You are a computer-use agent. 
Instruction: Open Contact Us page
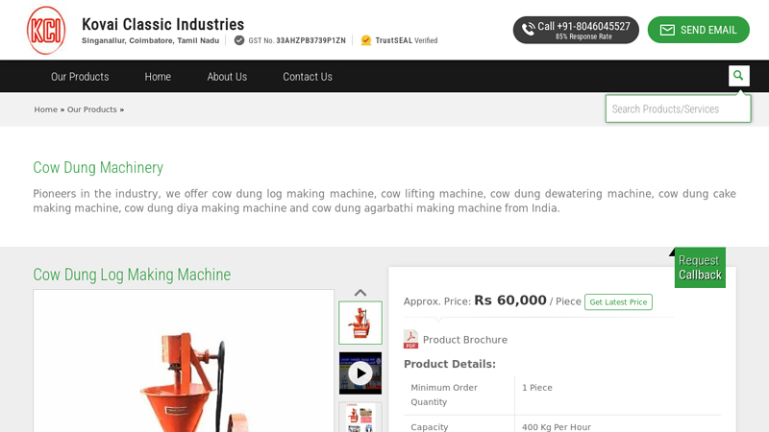click(308, 77)
